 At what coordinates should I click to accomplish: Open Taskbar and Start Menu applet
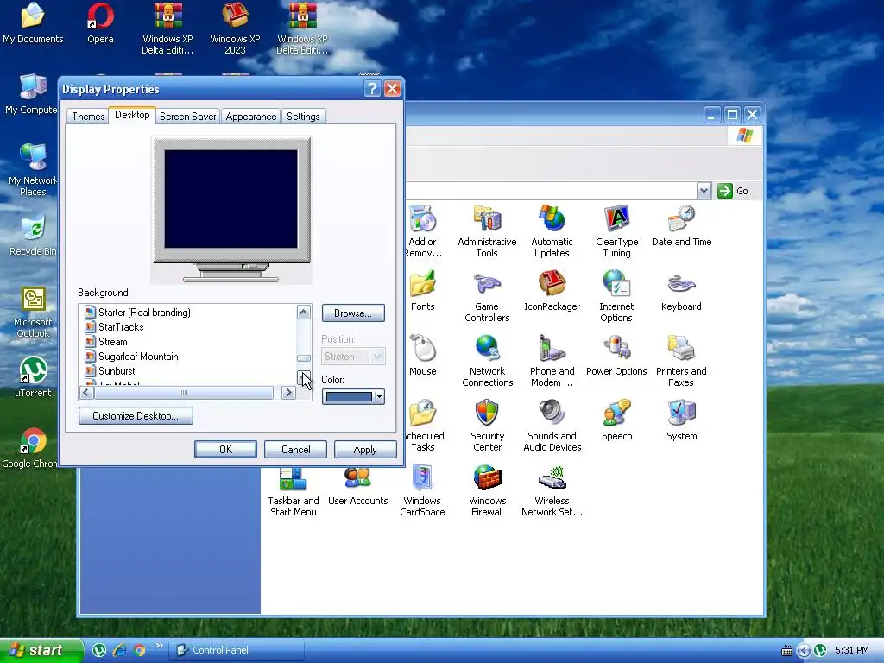pyautogui.click(x=294, y=491)
